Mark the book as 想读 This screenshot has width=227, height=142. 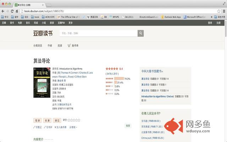coord(38,120)
